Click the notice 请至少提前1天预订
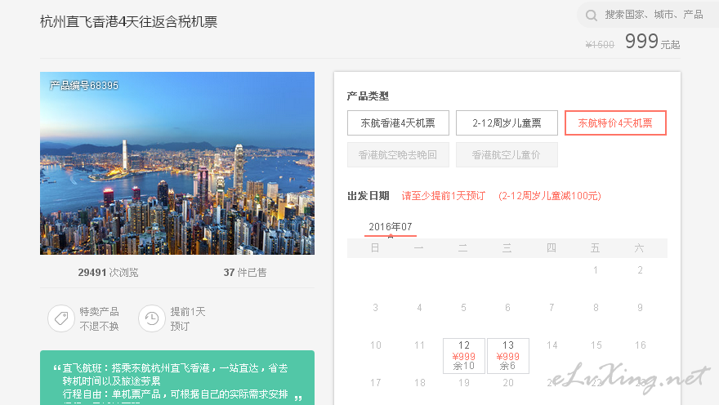Screen dimensions: 719x405 pyautogui.click(x=444, y=196)
